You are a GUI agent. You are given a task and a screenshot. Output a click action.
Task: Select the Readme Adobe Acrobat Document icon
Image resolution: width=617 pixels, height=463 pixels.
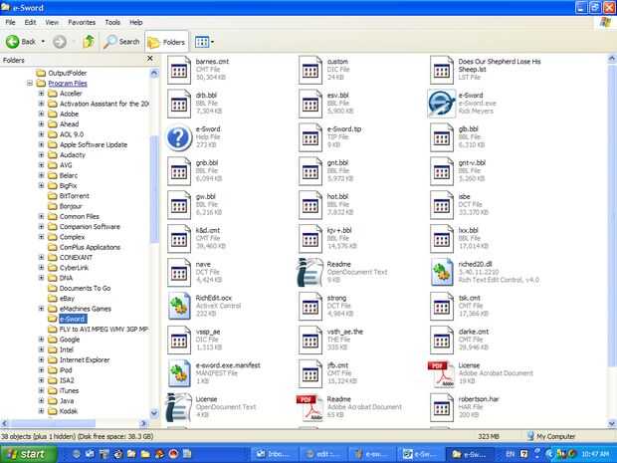coord(310,407)
